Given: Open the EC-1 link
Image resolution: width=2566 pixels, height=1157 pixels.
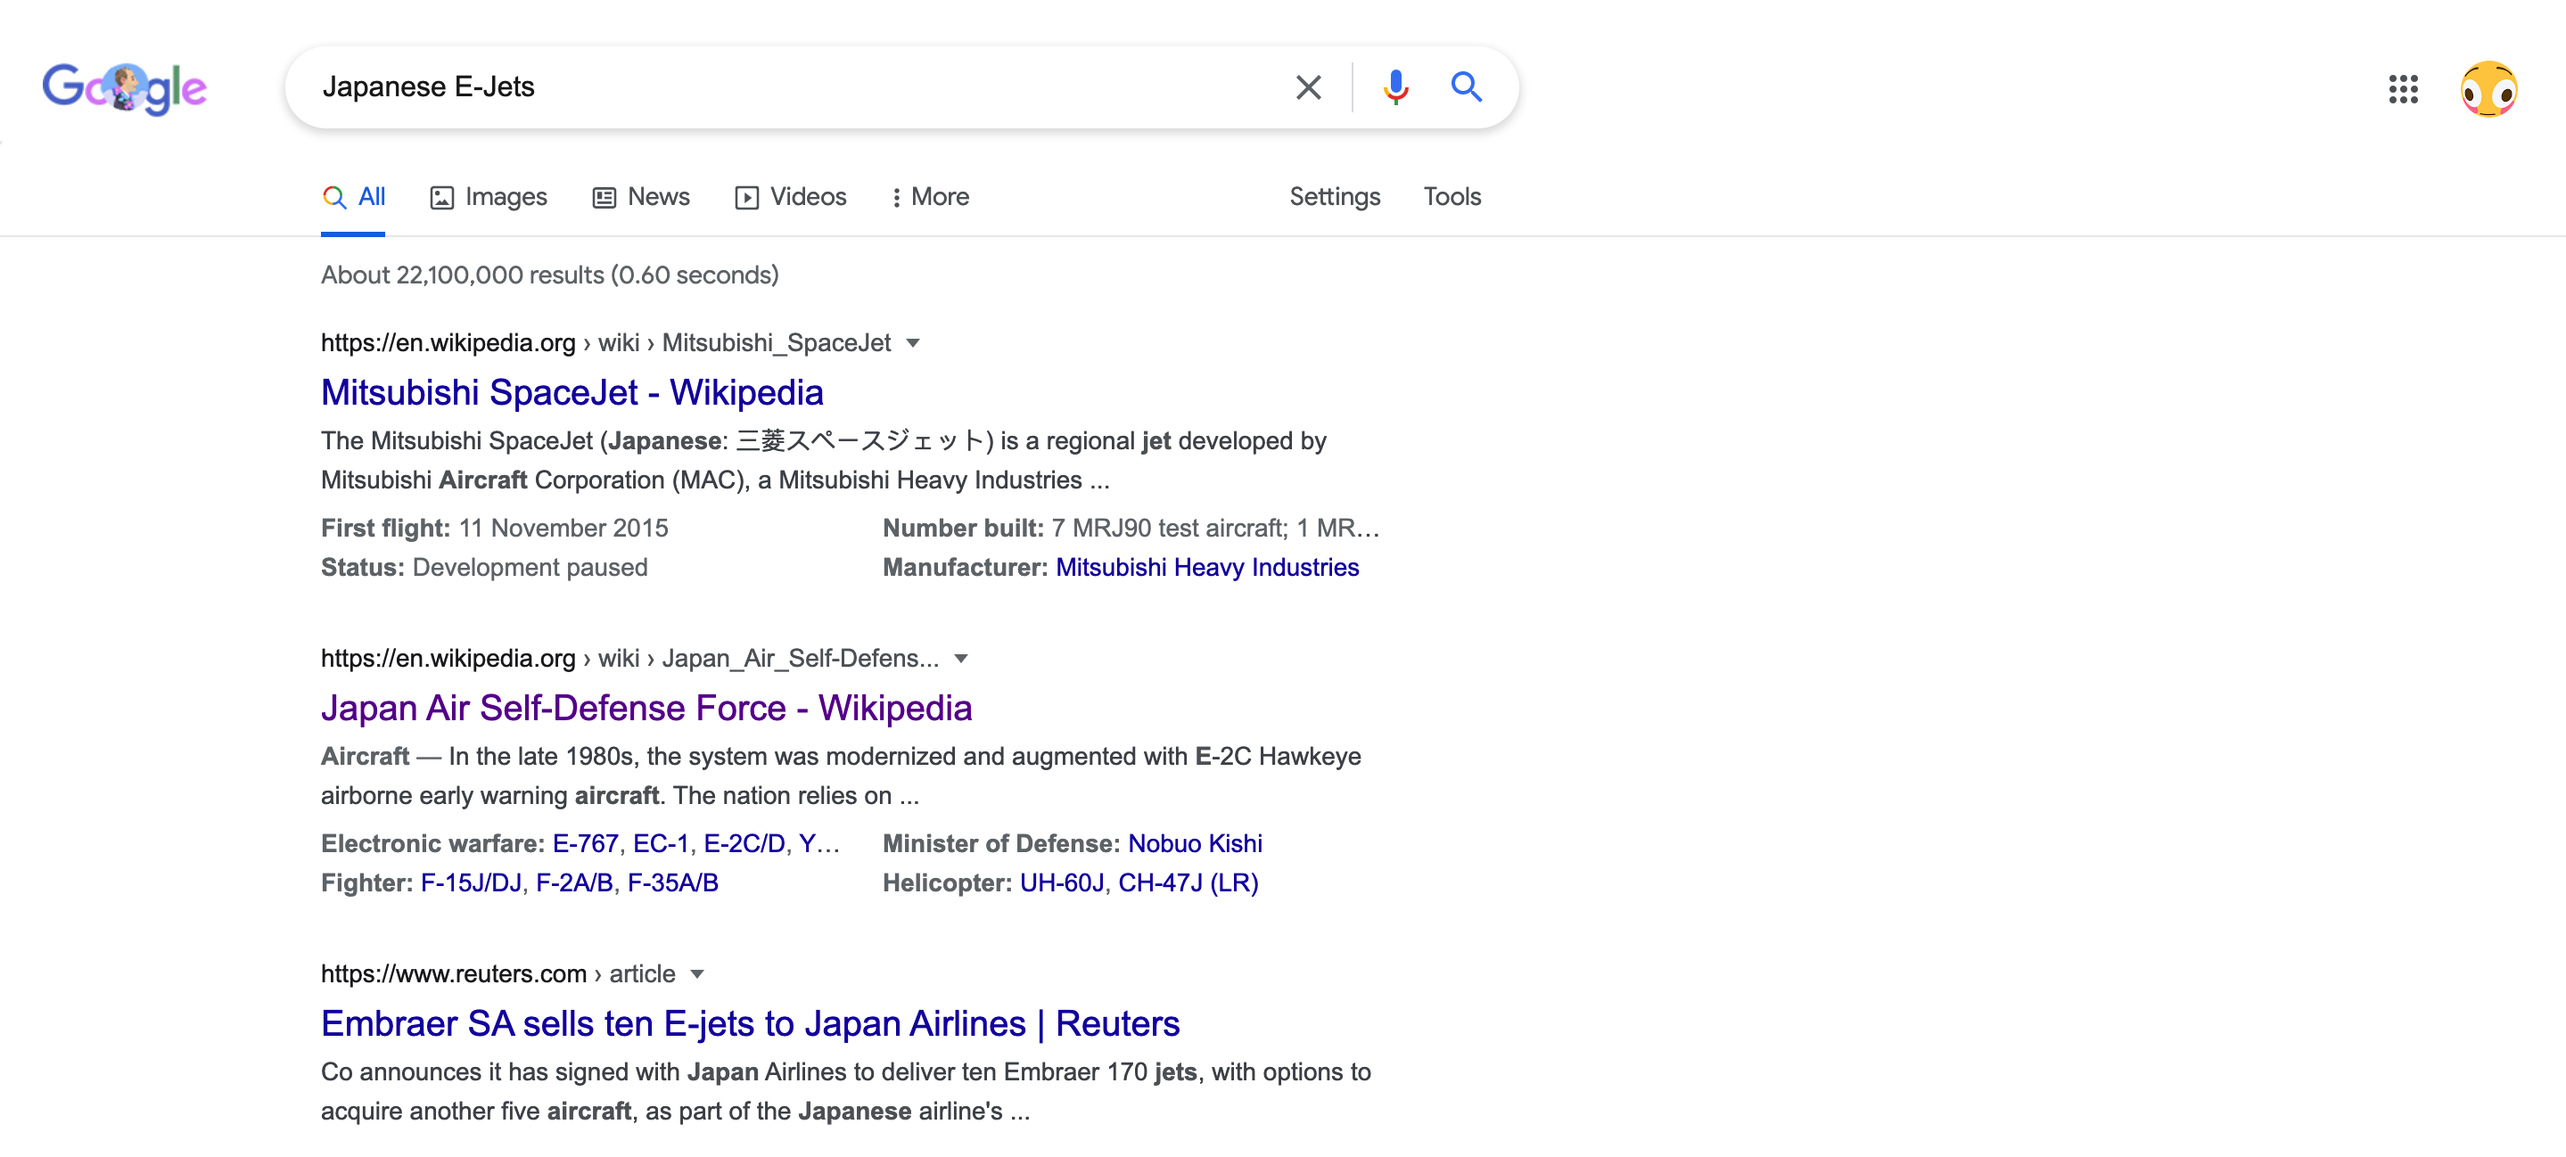Looking at the screenshot, I should pos(662,844).
